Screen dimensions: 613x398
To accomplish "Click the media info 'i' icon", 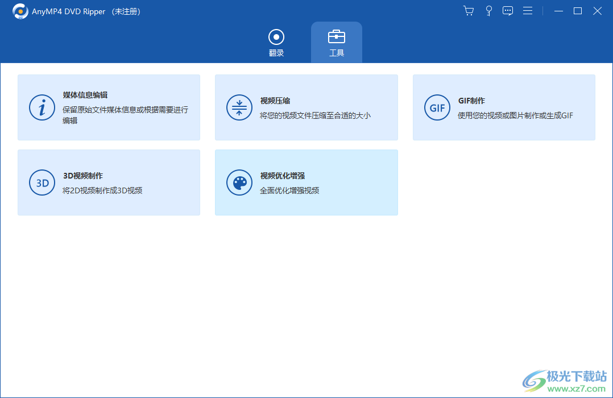I will coord(42,107).
